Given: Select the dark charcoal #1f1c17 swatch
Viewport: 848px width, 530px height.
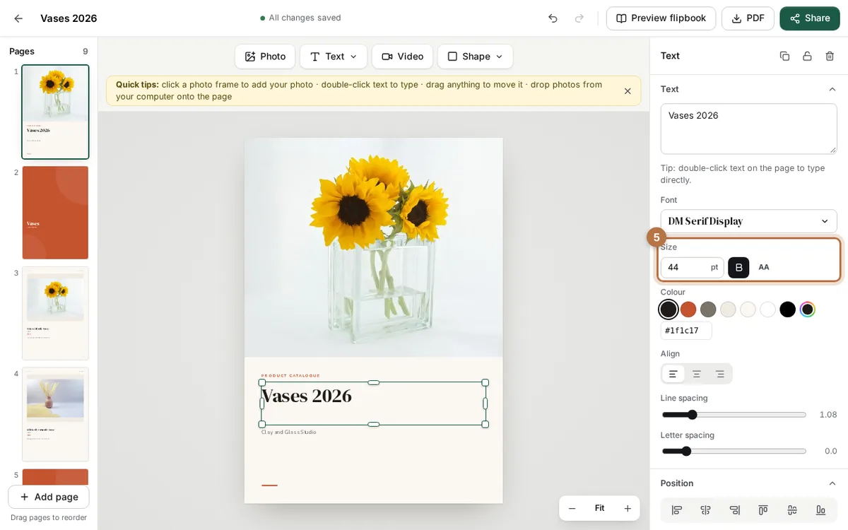Looking at the screenshot, I should click(669, 310).
